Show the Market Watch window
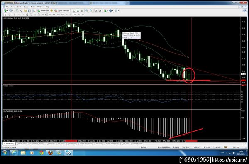249x164 pixels. [17, 10]
